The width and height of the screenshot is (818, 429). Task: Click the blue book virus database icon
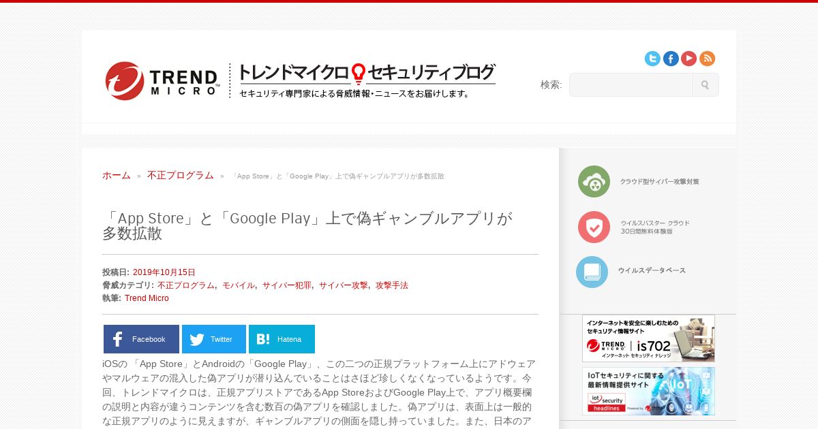point(592,272)
